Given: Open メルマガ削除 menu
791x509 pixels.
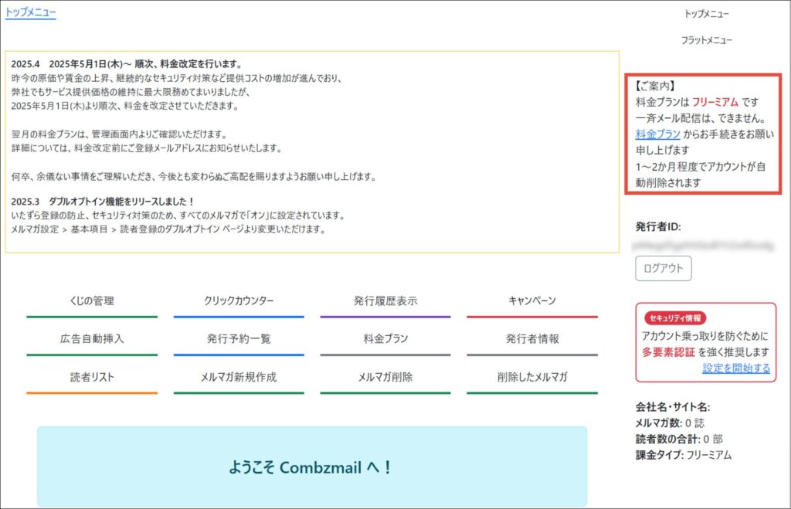Looking at the screenshot, I should (385, 378).
